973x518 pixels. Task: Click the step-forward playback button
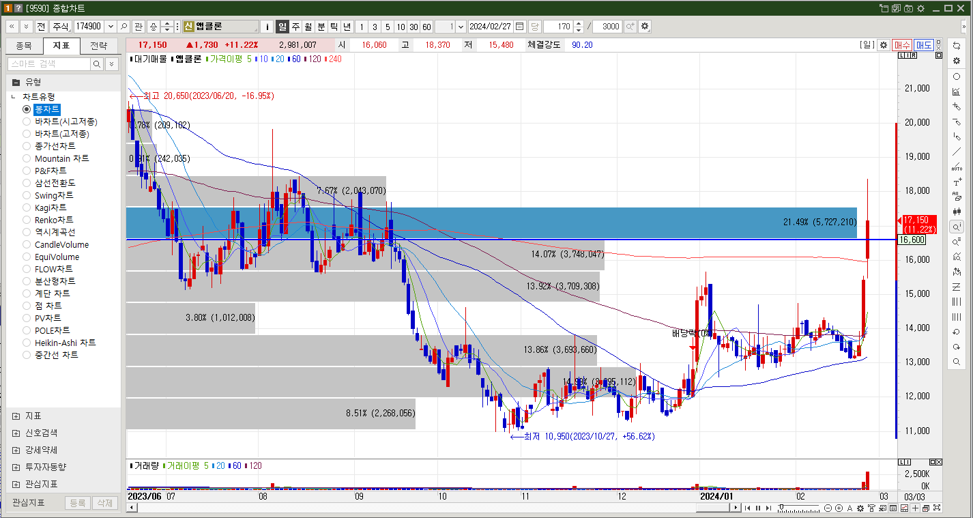(768, 508)
